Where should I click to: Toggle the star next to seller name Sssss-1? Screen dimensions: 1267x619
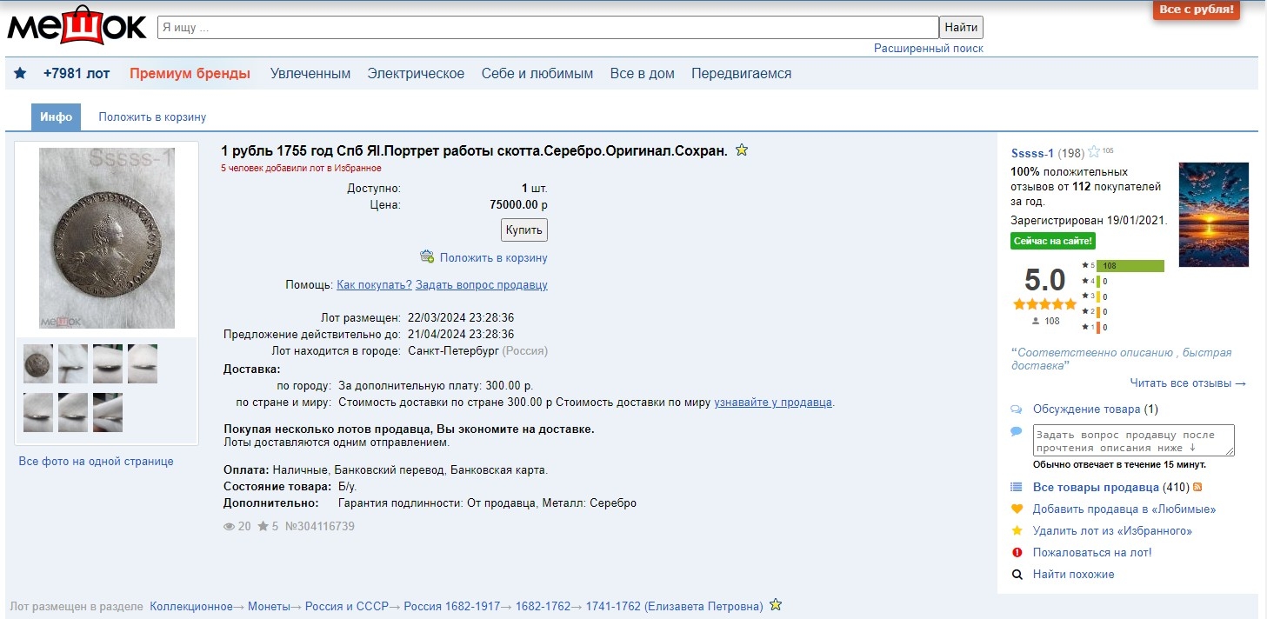pyautogui.click(x=1094, y=152)
